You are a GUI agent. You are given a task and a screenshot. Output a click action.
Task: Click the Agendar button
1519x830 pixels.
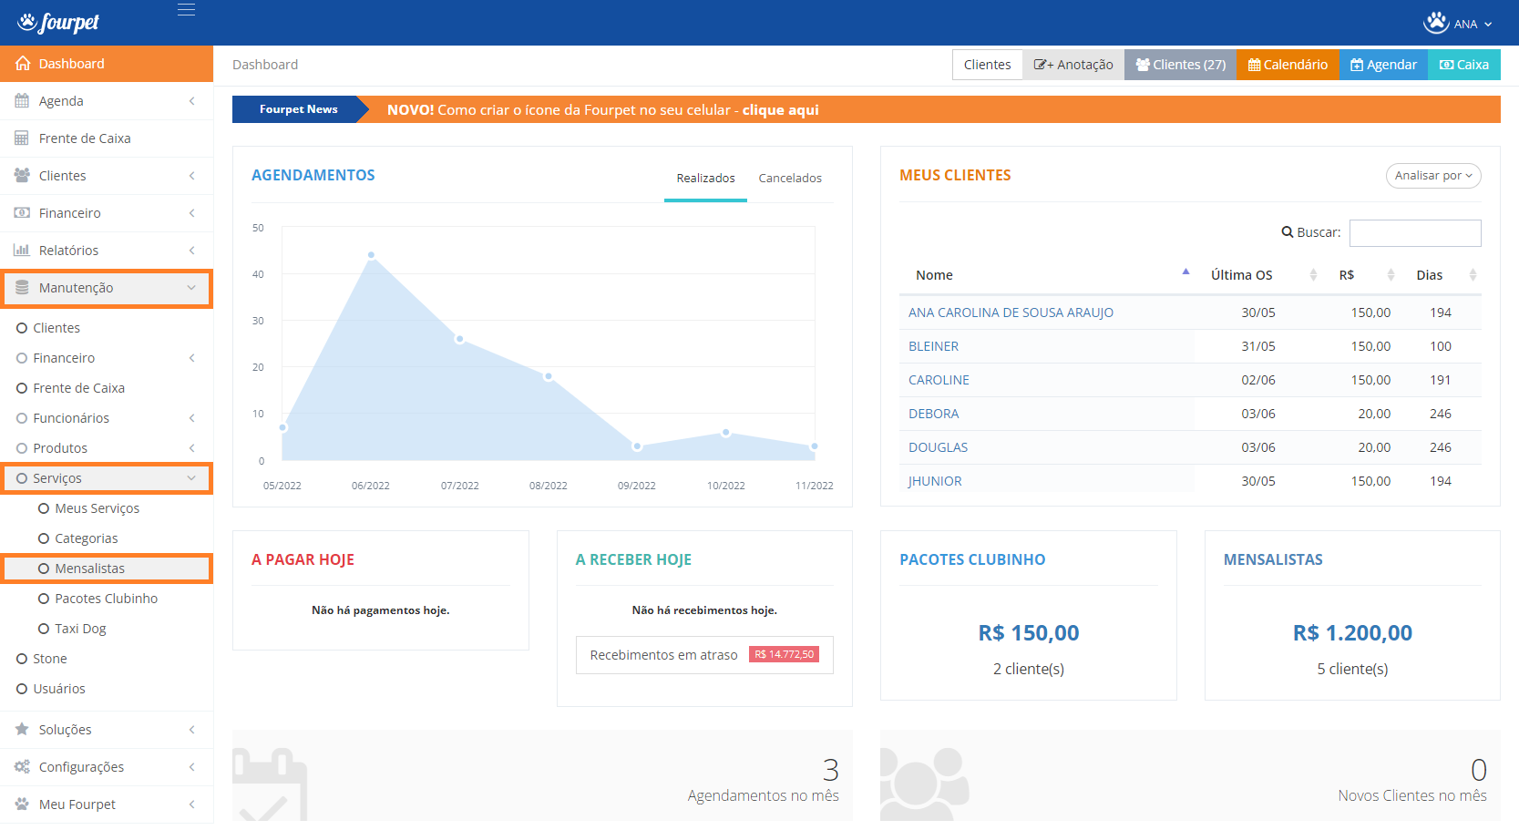pyautogui.click(x=1383, y=65)
